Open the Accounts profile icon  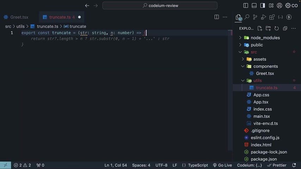(279, 6)
